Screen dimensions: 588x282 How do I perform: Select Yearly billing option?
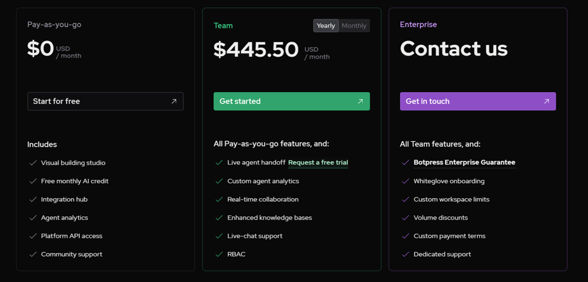point(326,26)
